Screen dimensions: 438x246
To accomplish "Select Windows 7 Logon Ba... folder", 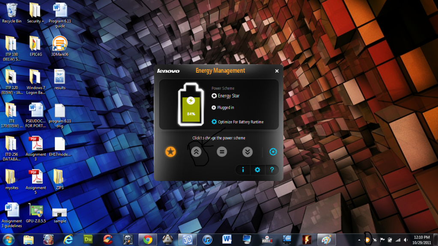I will point(36,82).
